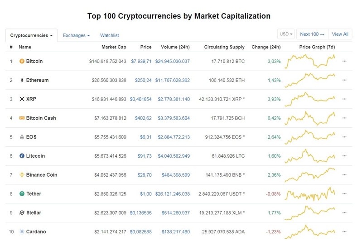This screenshot has height=241, width=362.
Task: Sort by Market Cap column header
Action: (114, 47)
